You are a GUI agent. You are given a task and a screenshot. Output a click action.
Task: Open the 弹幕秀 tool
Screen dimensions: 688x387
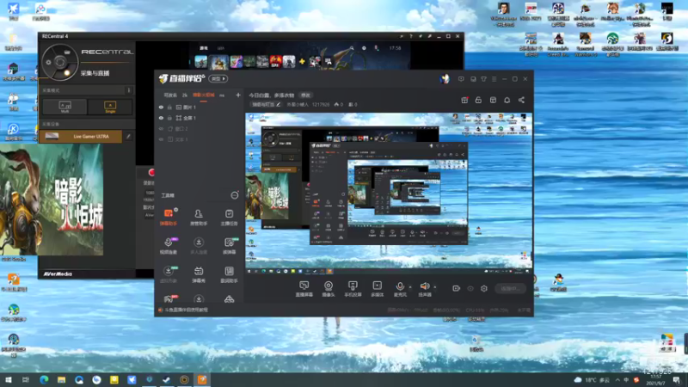pyautogui.click(x=199, y=274)
